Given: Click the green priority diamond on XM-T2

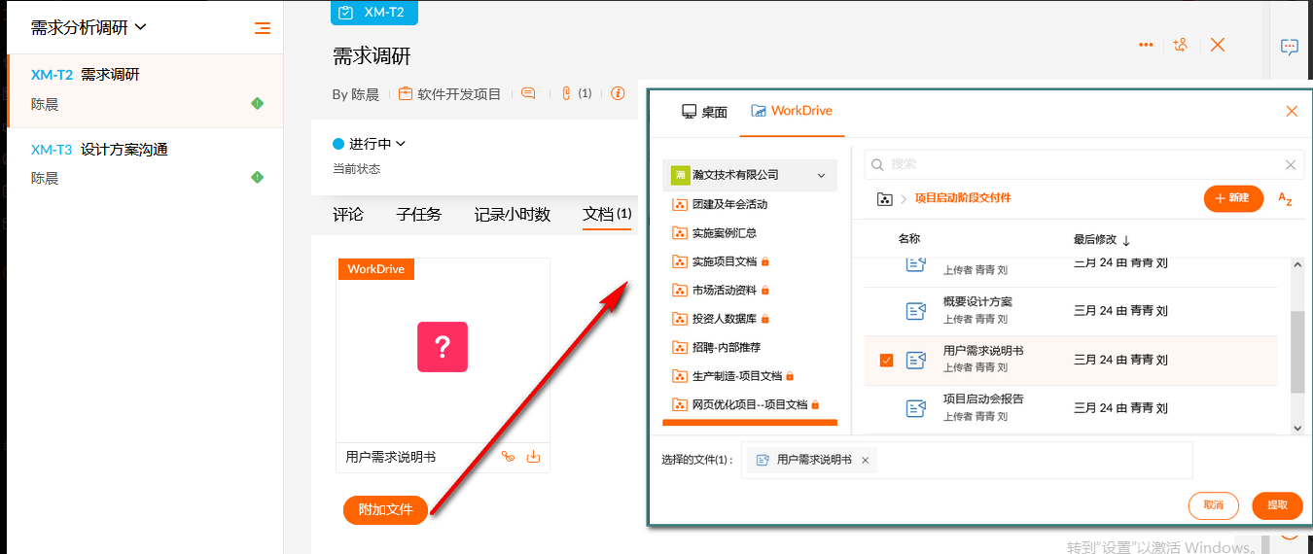Looking at the screenshot, I should (257, 103).
